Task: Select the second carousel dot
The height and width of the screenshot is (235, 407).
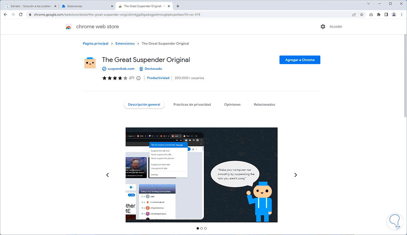Action: click(201, 228)
